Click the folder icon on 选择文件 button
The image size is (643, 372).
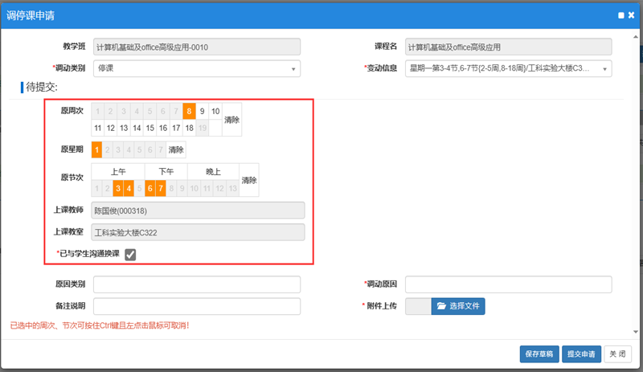(440, 306)
